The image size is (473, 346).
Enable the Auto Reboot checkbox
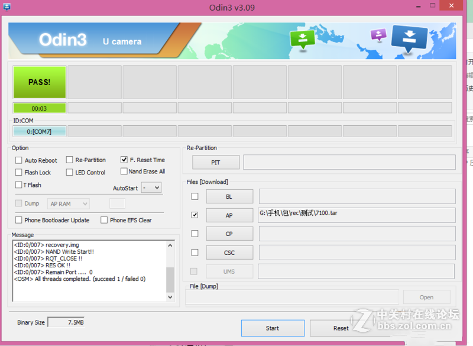click(x=19, y=160)
